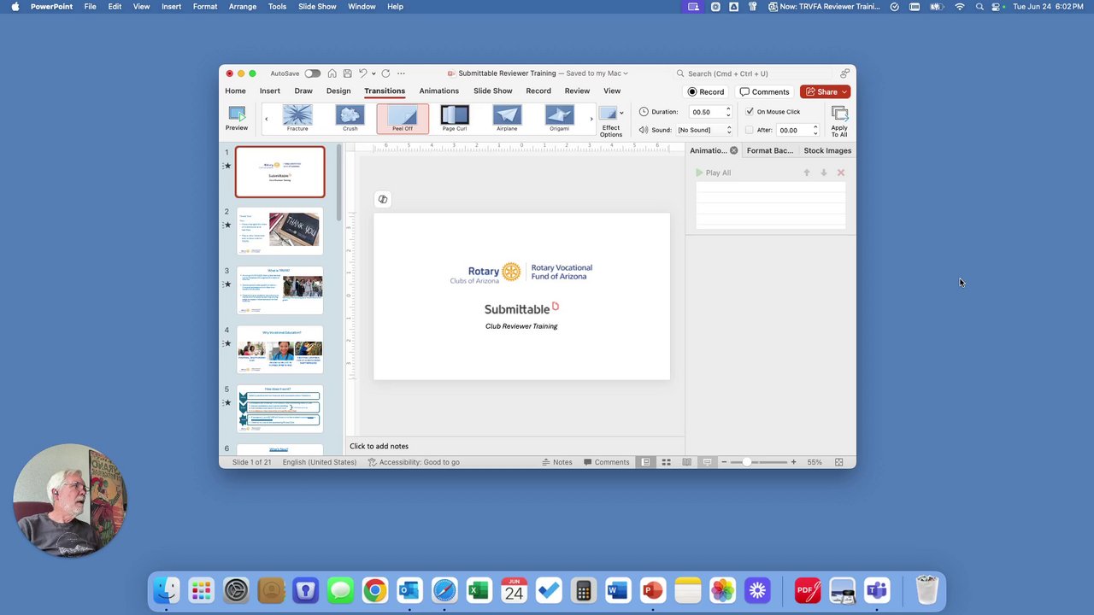The height and width of the screenshot is (615, 1094).
Task: Uncheck On Mouse Click option
Action: 750,112
